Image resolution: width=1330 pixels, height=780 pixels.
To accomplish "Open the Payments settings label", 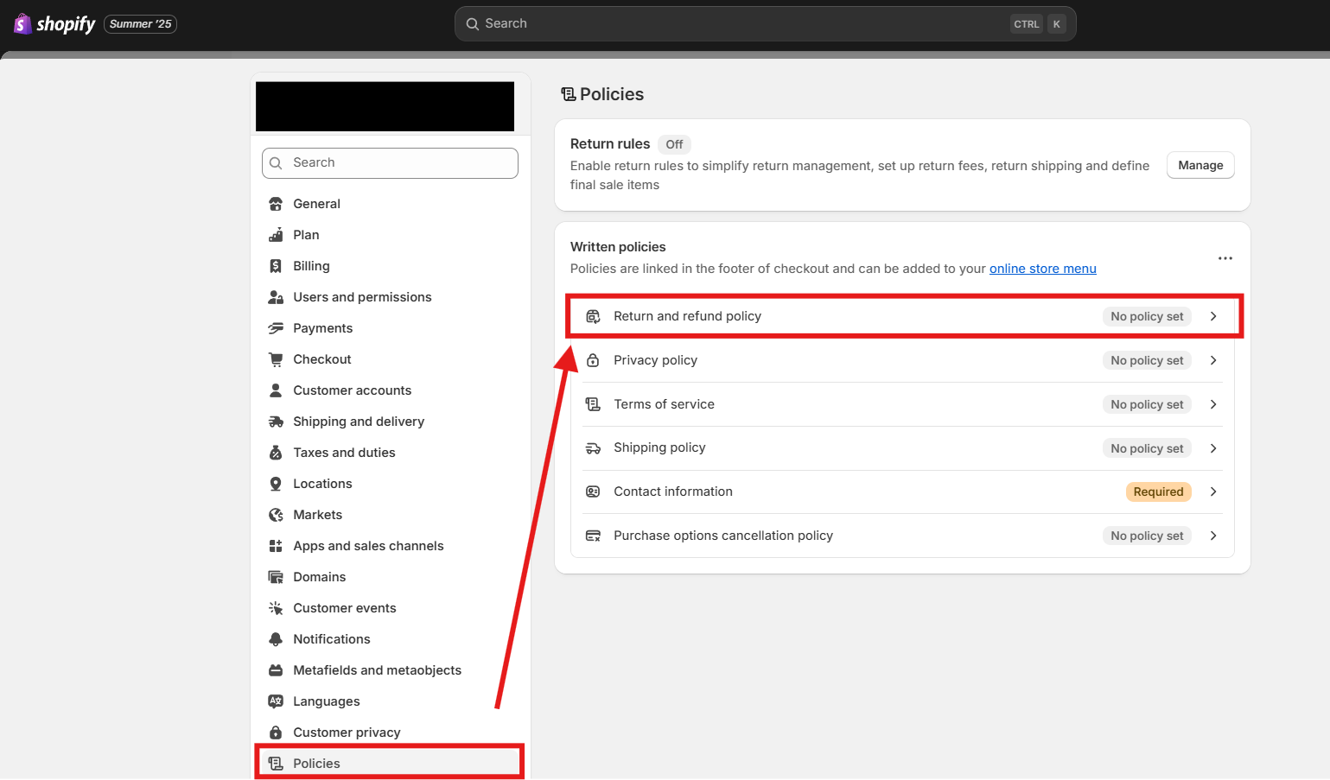I will [322, 328].
